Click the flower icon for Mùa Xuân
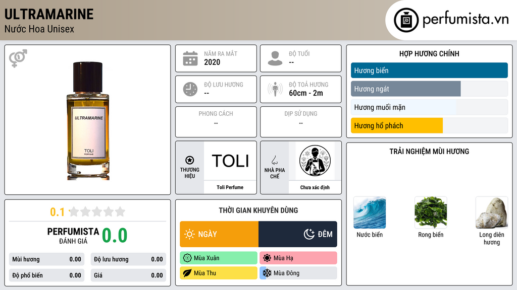 [x=187, y=258]
